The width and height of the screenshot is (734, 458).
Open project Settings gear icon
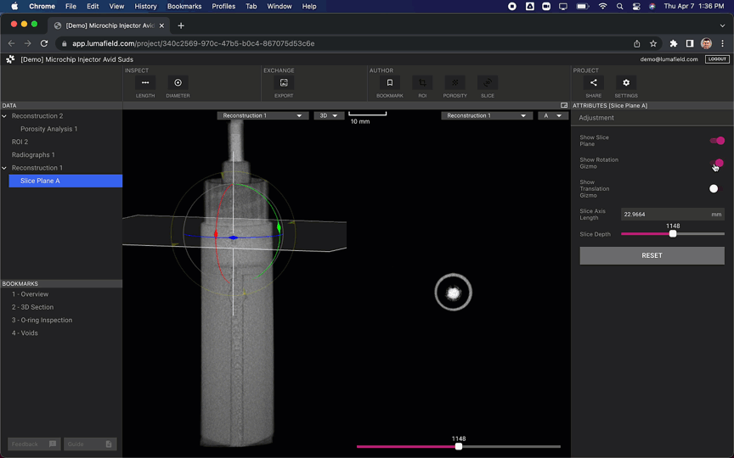pos(626,83)
